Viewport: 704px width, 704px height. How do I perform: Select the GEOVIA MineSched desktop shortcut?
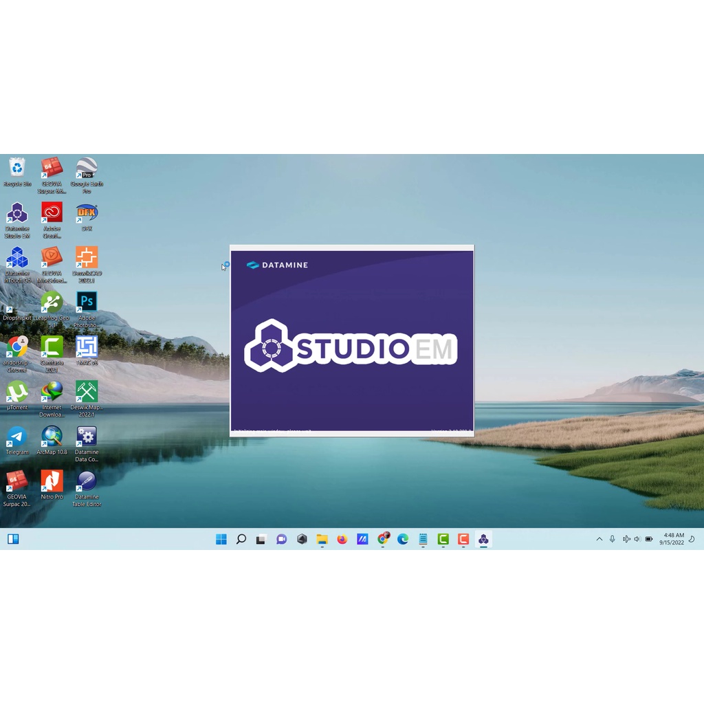tap(52, 265)
